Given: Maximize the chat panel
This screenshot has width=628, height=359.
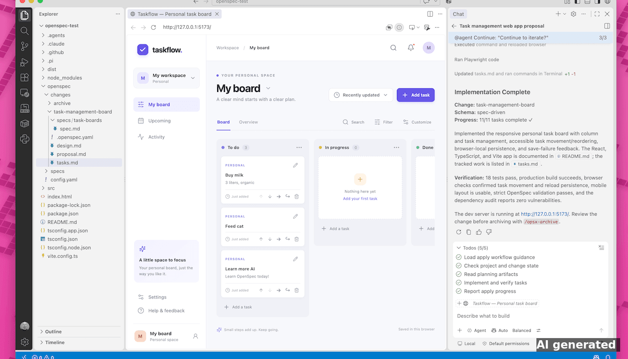Looking at the screenshot, I should coord(597,14).
